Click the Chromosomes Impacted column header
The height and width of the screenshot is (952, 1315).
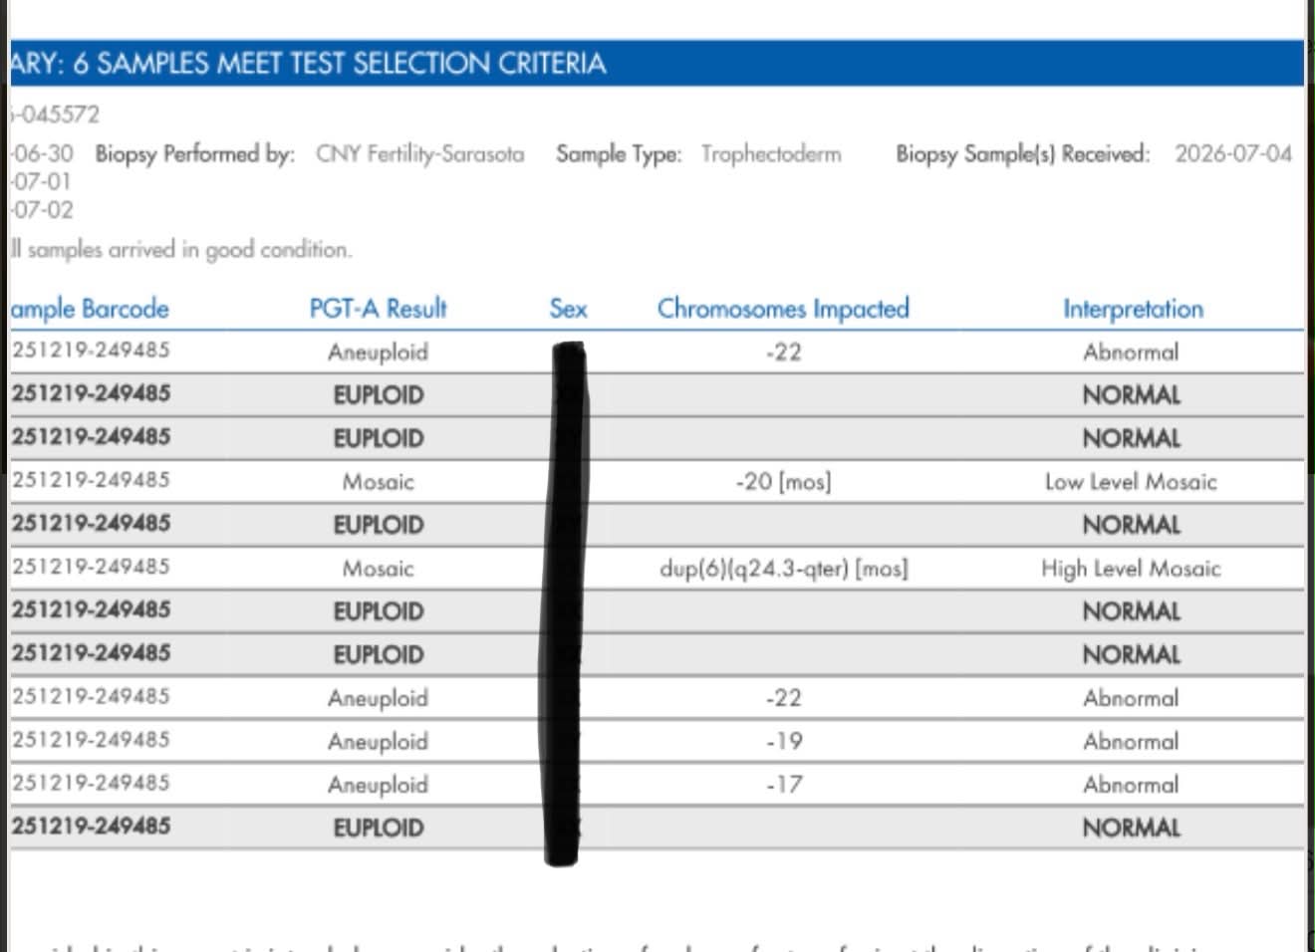tap(783, 309)
